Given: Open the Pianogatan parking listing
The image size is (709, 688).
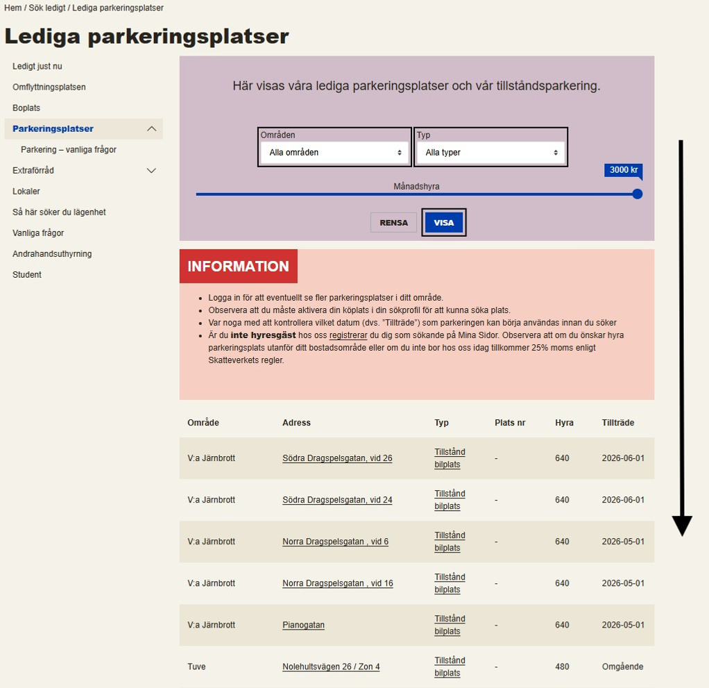Looking at the screenshot, I should pyautogui.click(x=303, y=625).
